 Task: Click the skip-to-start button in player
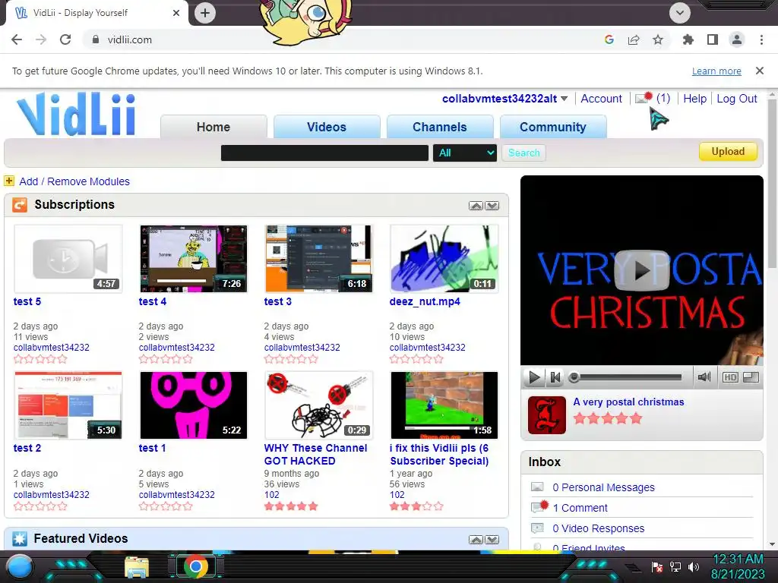pyautogui.click(x=555, y=378)
